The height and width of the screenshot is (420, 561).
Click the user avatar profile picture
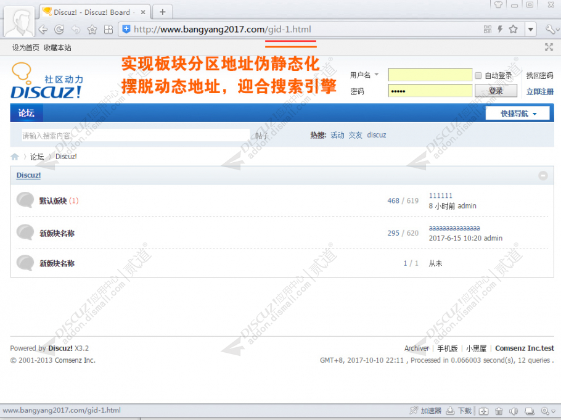click(20, 22)
